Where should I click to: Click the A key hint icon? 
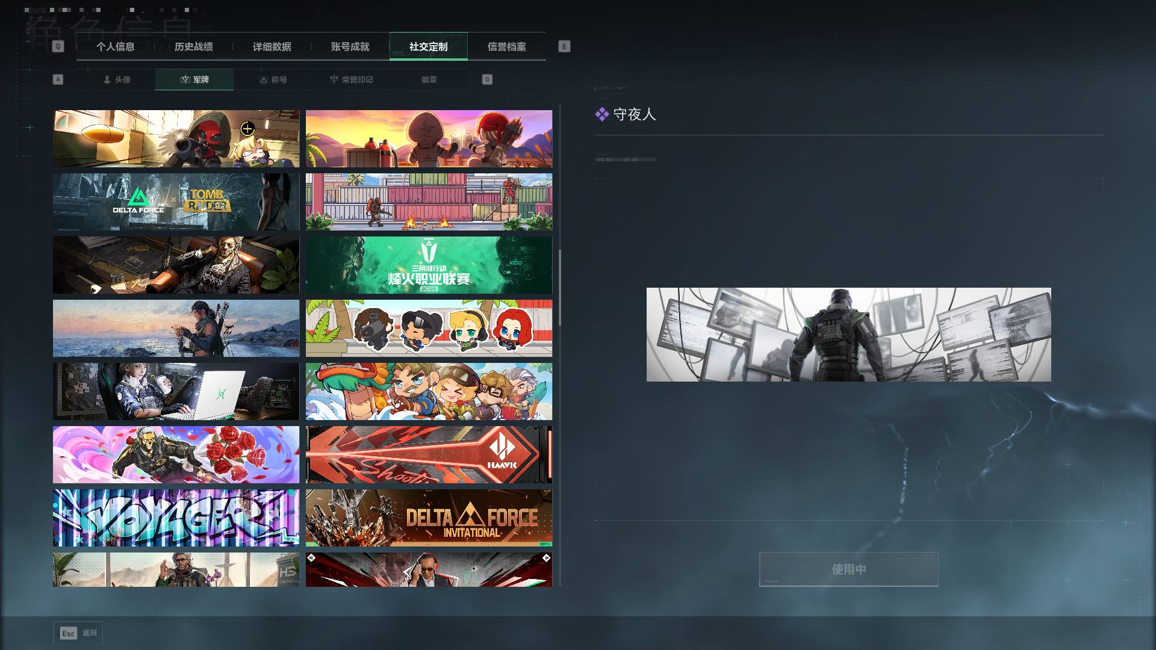pyautogui.click(x=58, y=79)
